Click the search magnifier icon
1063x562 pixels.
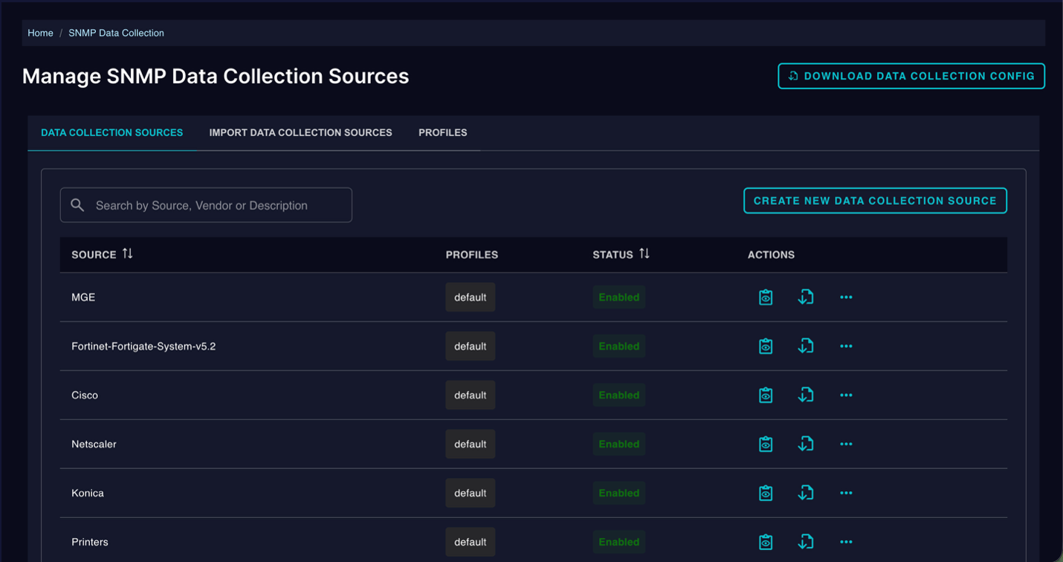tap(77, 205)
